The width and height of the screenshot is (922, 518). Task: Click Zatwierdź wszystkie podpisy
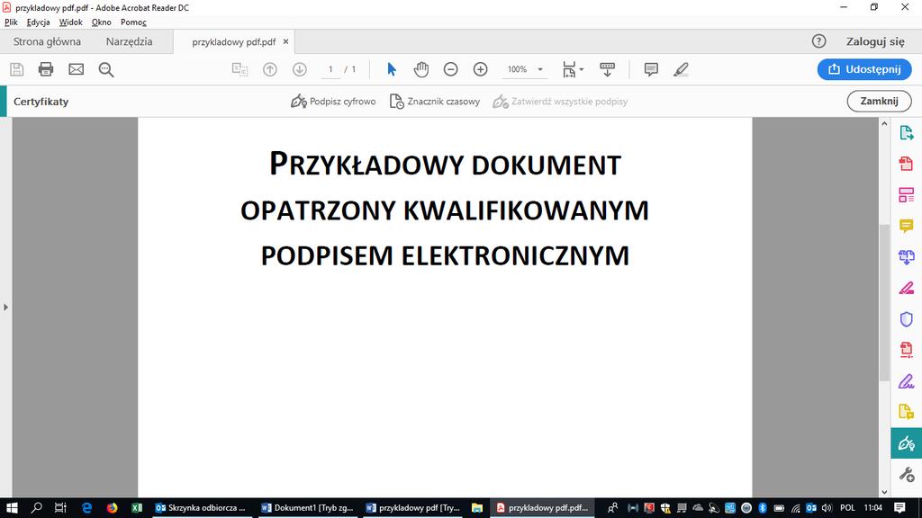(560, 102)
